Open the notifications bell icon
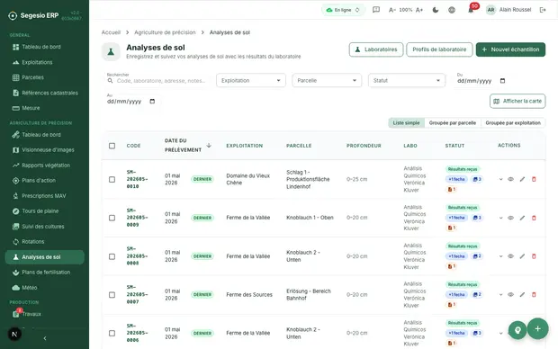 pyautogui.click(x=471, y=10)
